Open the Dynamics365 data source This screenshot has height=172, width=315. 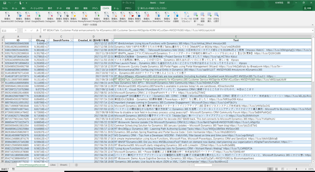pos(7,17)
